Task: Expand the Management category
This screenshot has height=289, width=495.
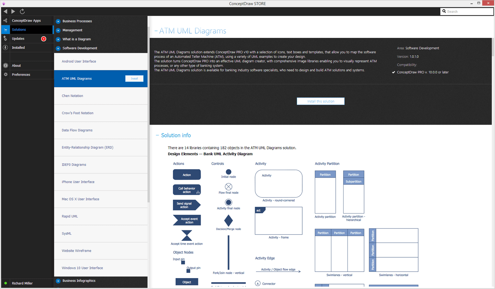Action: coord(58,30)
